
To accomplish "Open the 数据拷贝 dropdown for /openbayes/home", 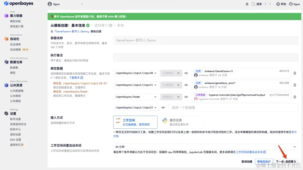I will [x=171, y=97].
